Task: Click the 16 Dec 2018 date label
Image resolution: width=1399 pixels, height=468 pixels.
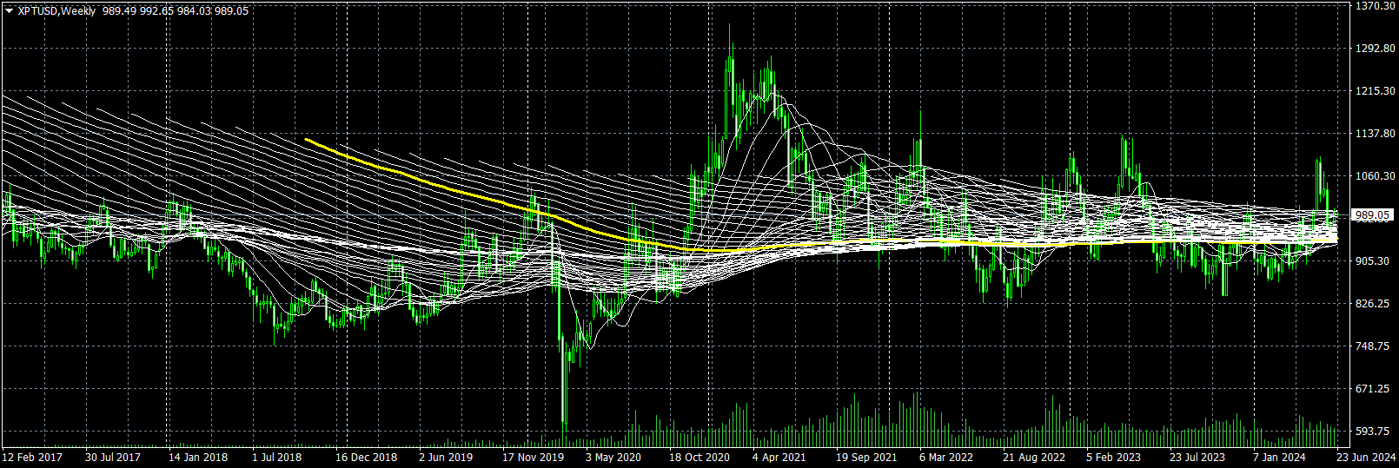Action: point(366,457)
